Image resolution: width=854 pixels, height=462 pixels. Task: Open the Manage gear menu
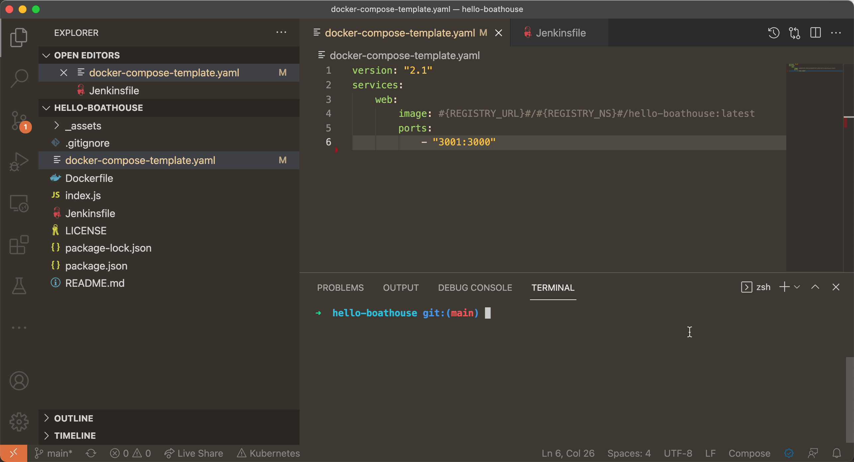pos(19,422)
